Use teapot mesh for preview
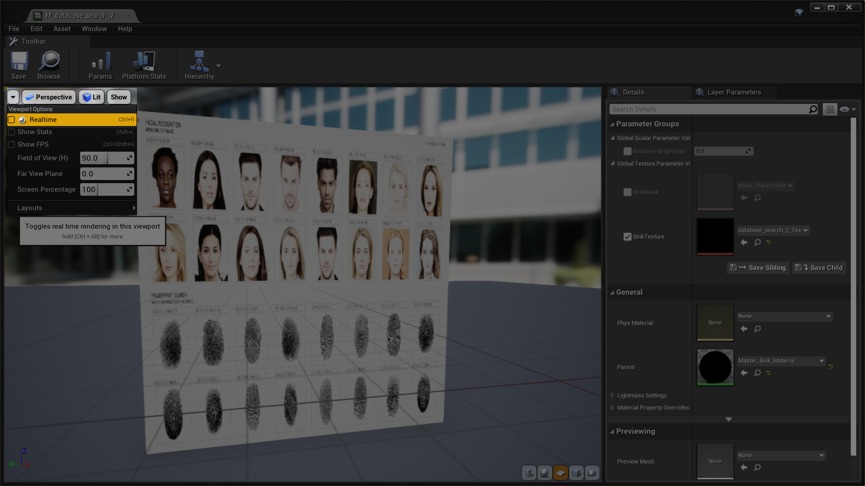 [592, 473]
